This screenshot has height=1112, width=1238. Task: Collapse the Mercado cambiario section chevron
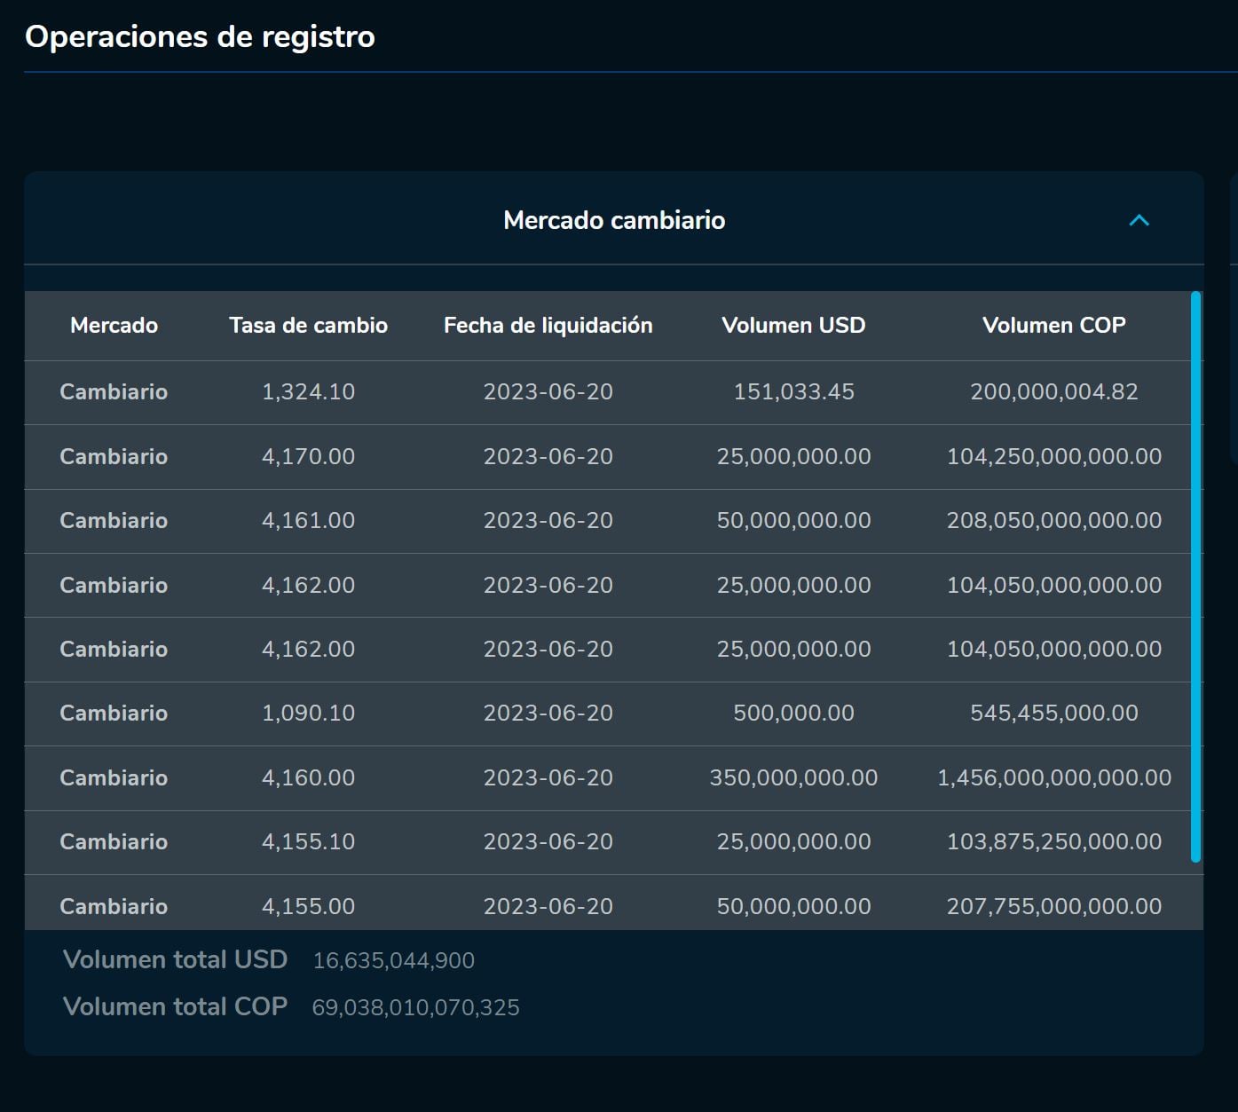[x=1139, y=221]
